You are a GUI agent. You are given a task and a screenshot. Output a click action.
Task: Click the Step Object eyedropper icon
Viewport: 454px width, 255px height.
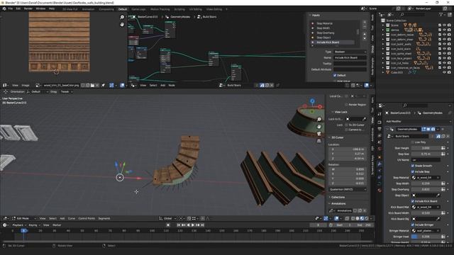click(438, 195)
